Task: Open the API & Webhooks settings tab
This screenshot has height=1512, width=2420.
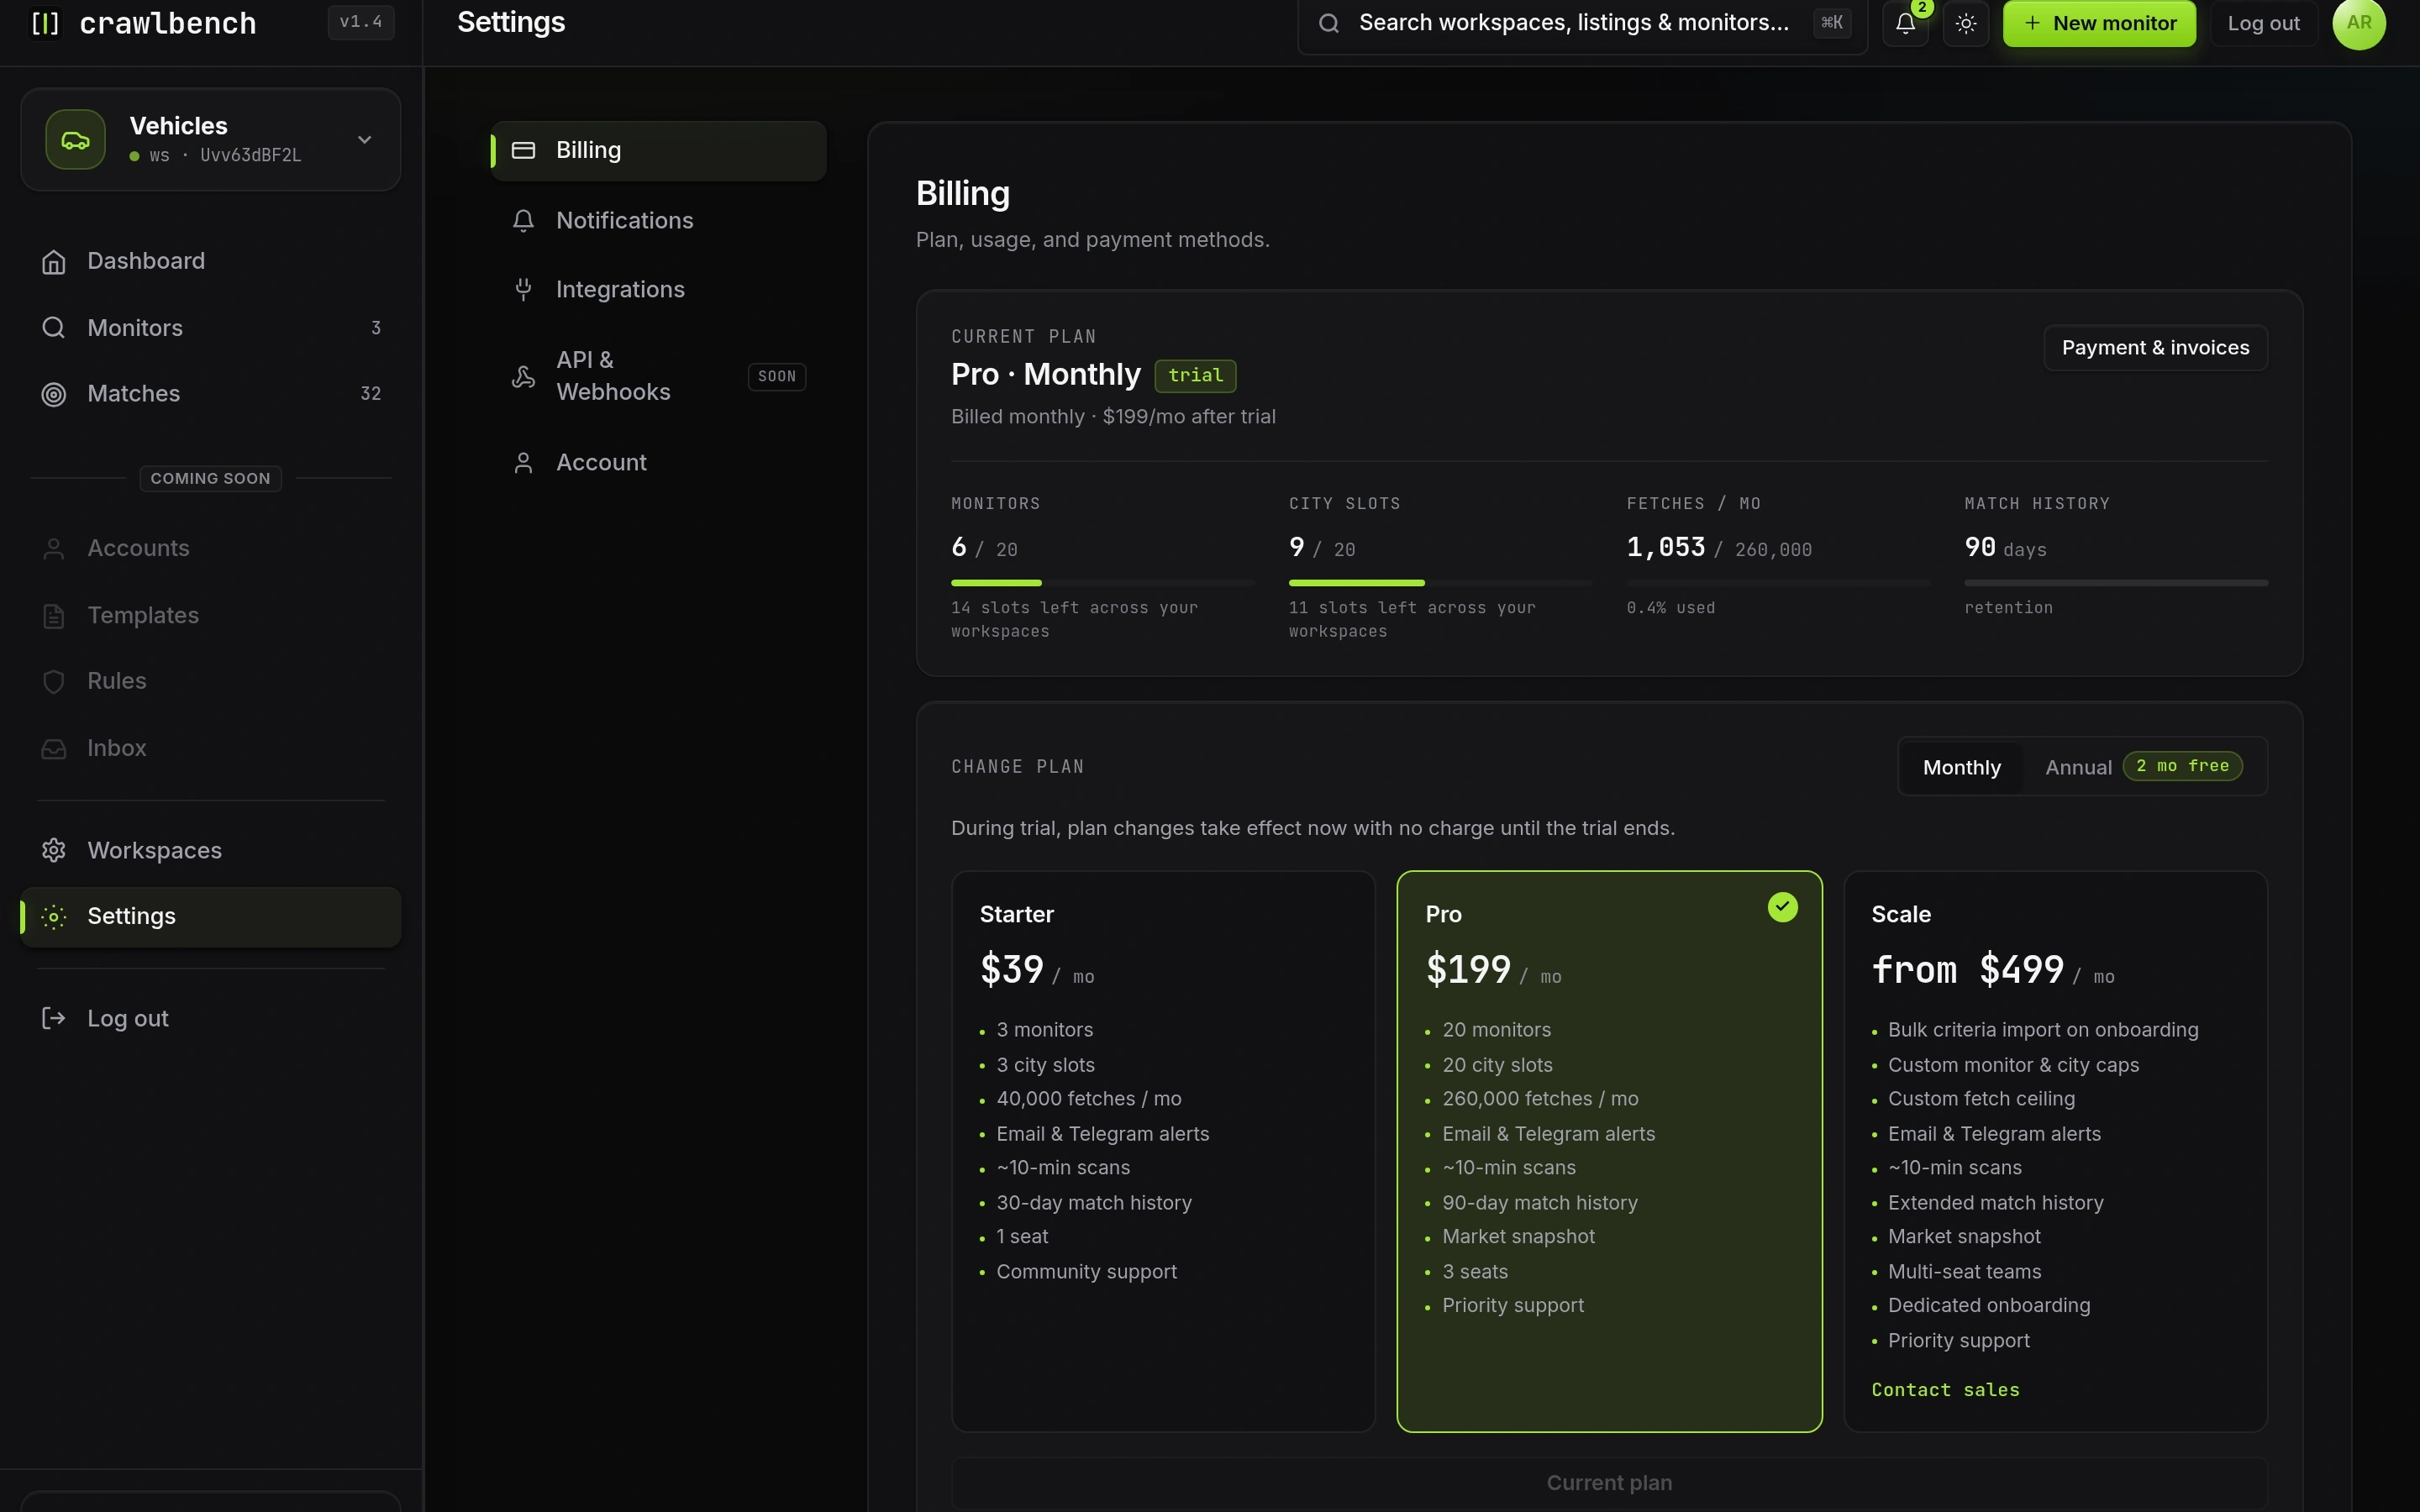Action: pos(658,377)
